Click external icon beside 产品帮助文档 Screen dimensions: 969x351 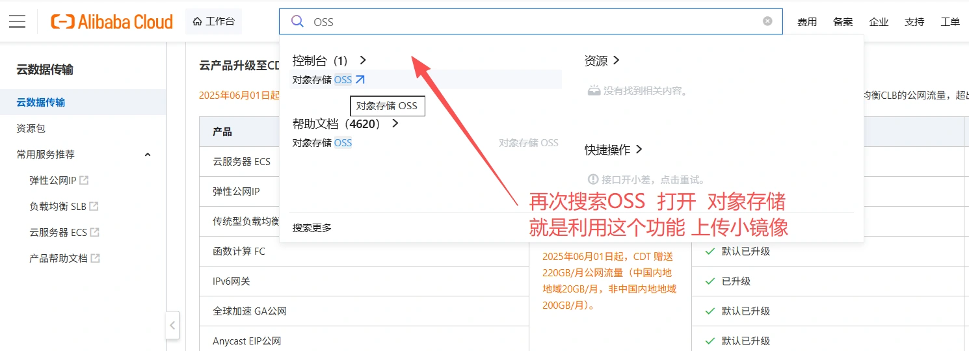click(x=95, y=258)
